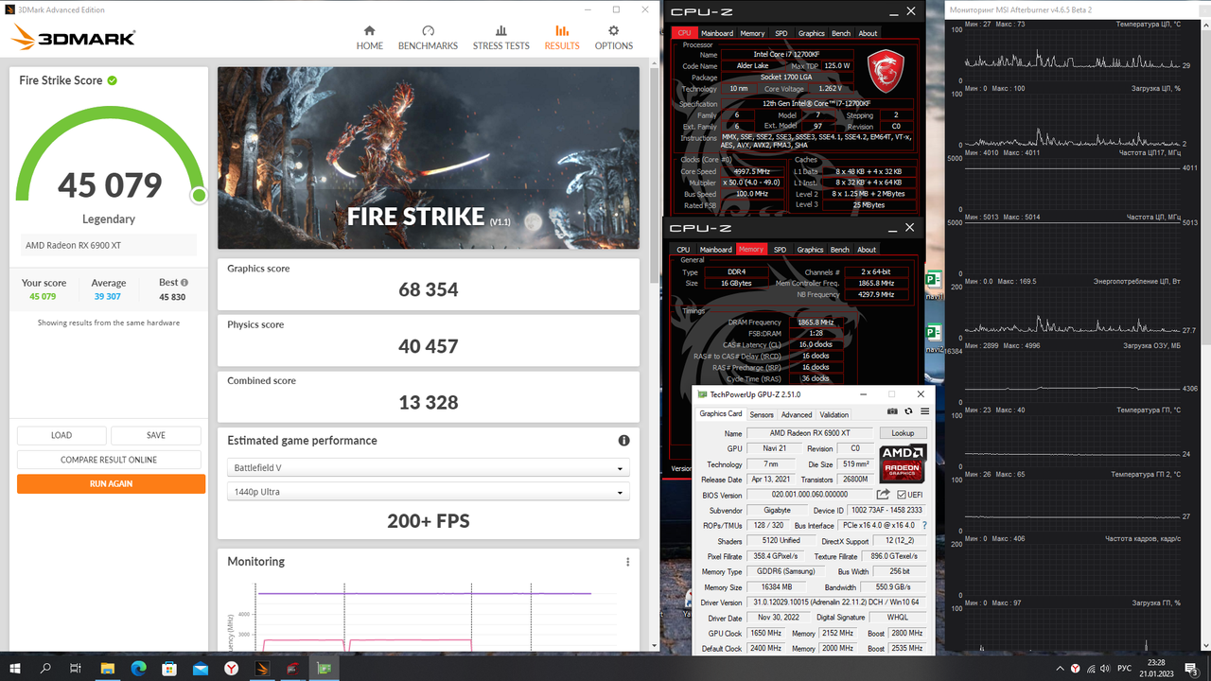The image size is (1211, 681).
Task: Open info for Estimated game performance
Action: 624,441
